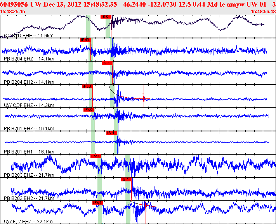Click the PB B203 EHZ channel label

click(29, 175)
